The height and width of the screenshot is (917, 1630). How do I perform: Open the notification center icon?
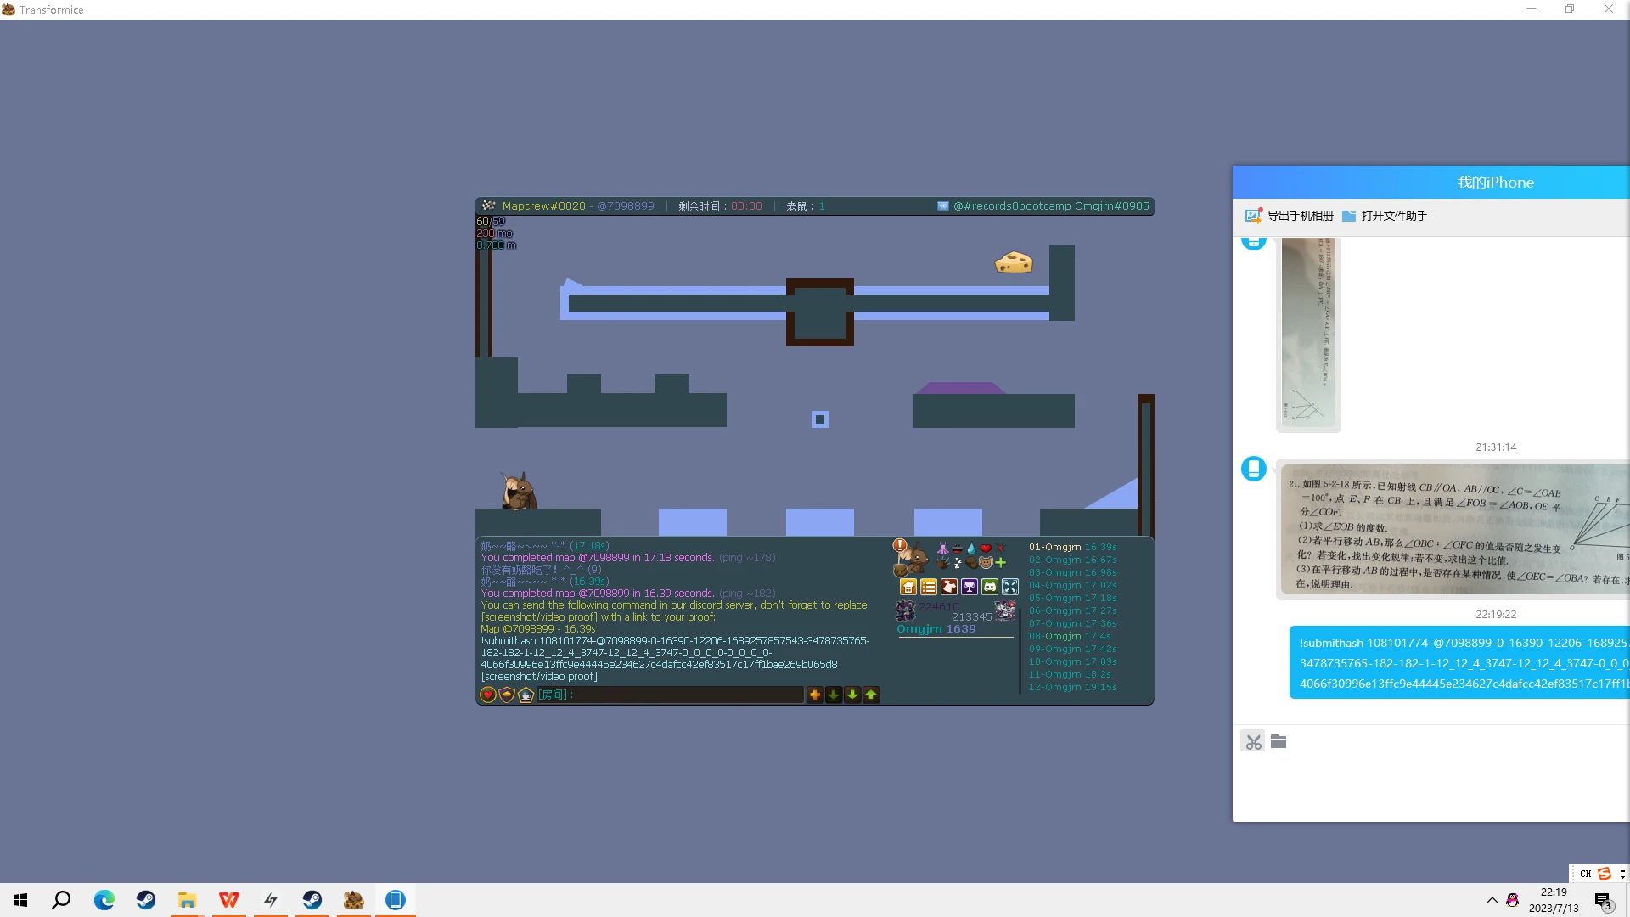click(x=1603, y=900)
